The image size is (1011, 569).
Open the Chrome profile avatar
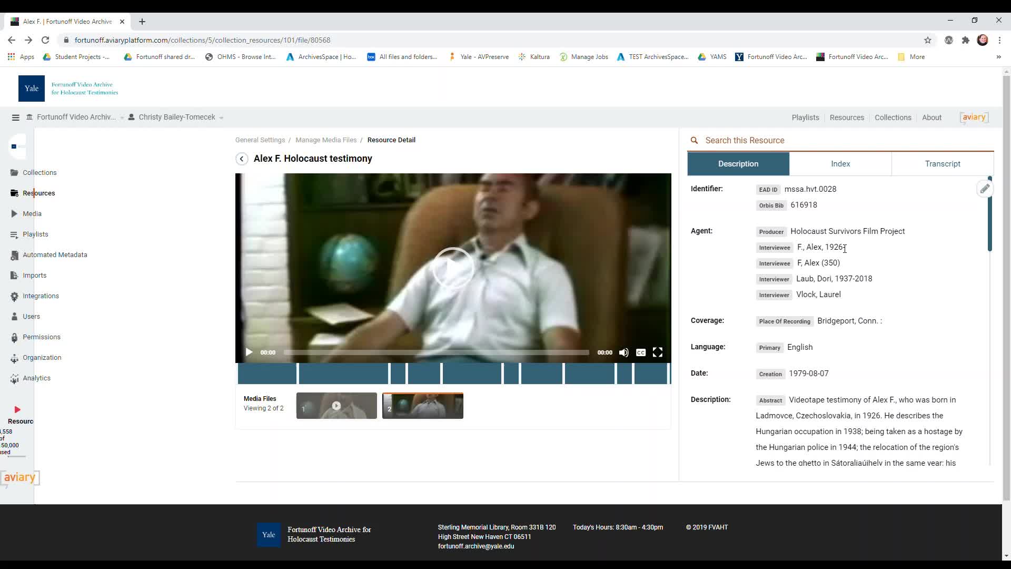click(x=983, y=40)
